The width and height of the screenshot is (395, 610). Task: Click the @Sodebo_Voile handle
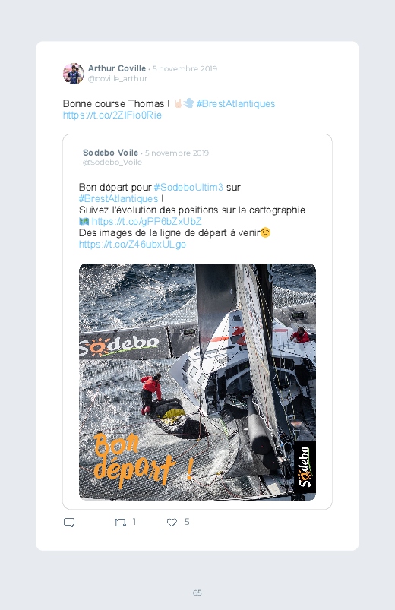click(x=112, y=163)
